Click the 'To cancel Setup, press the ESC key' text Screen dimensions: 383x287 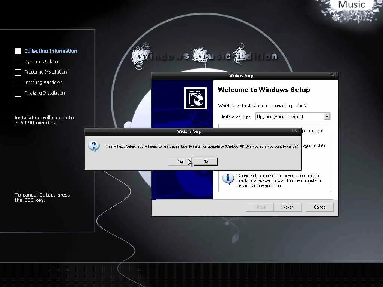pyautogui.click(x=42, y=197)
